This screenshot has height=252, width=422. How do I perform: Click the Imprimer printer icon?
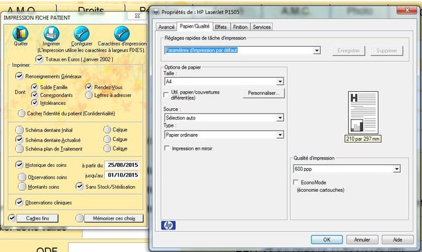point(51,34)
